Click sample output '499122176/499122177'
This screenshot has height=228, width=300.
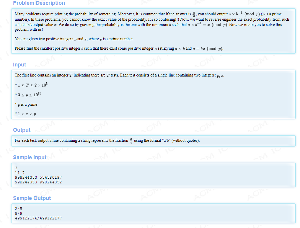(38, 218)
